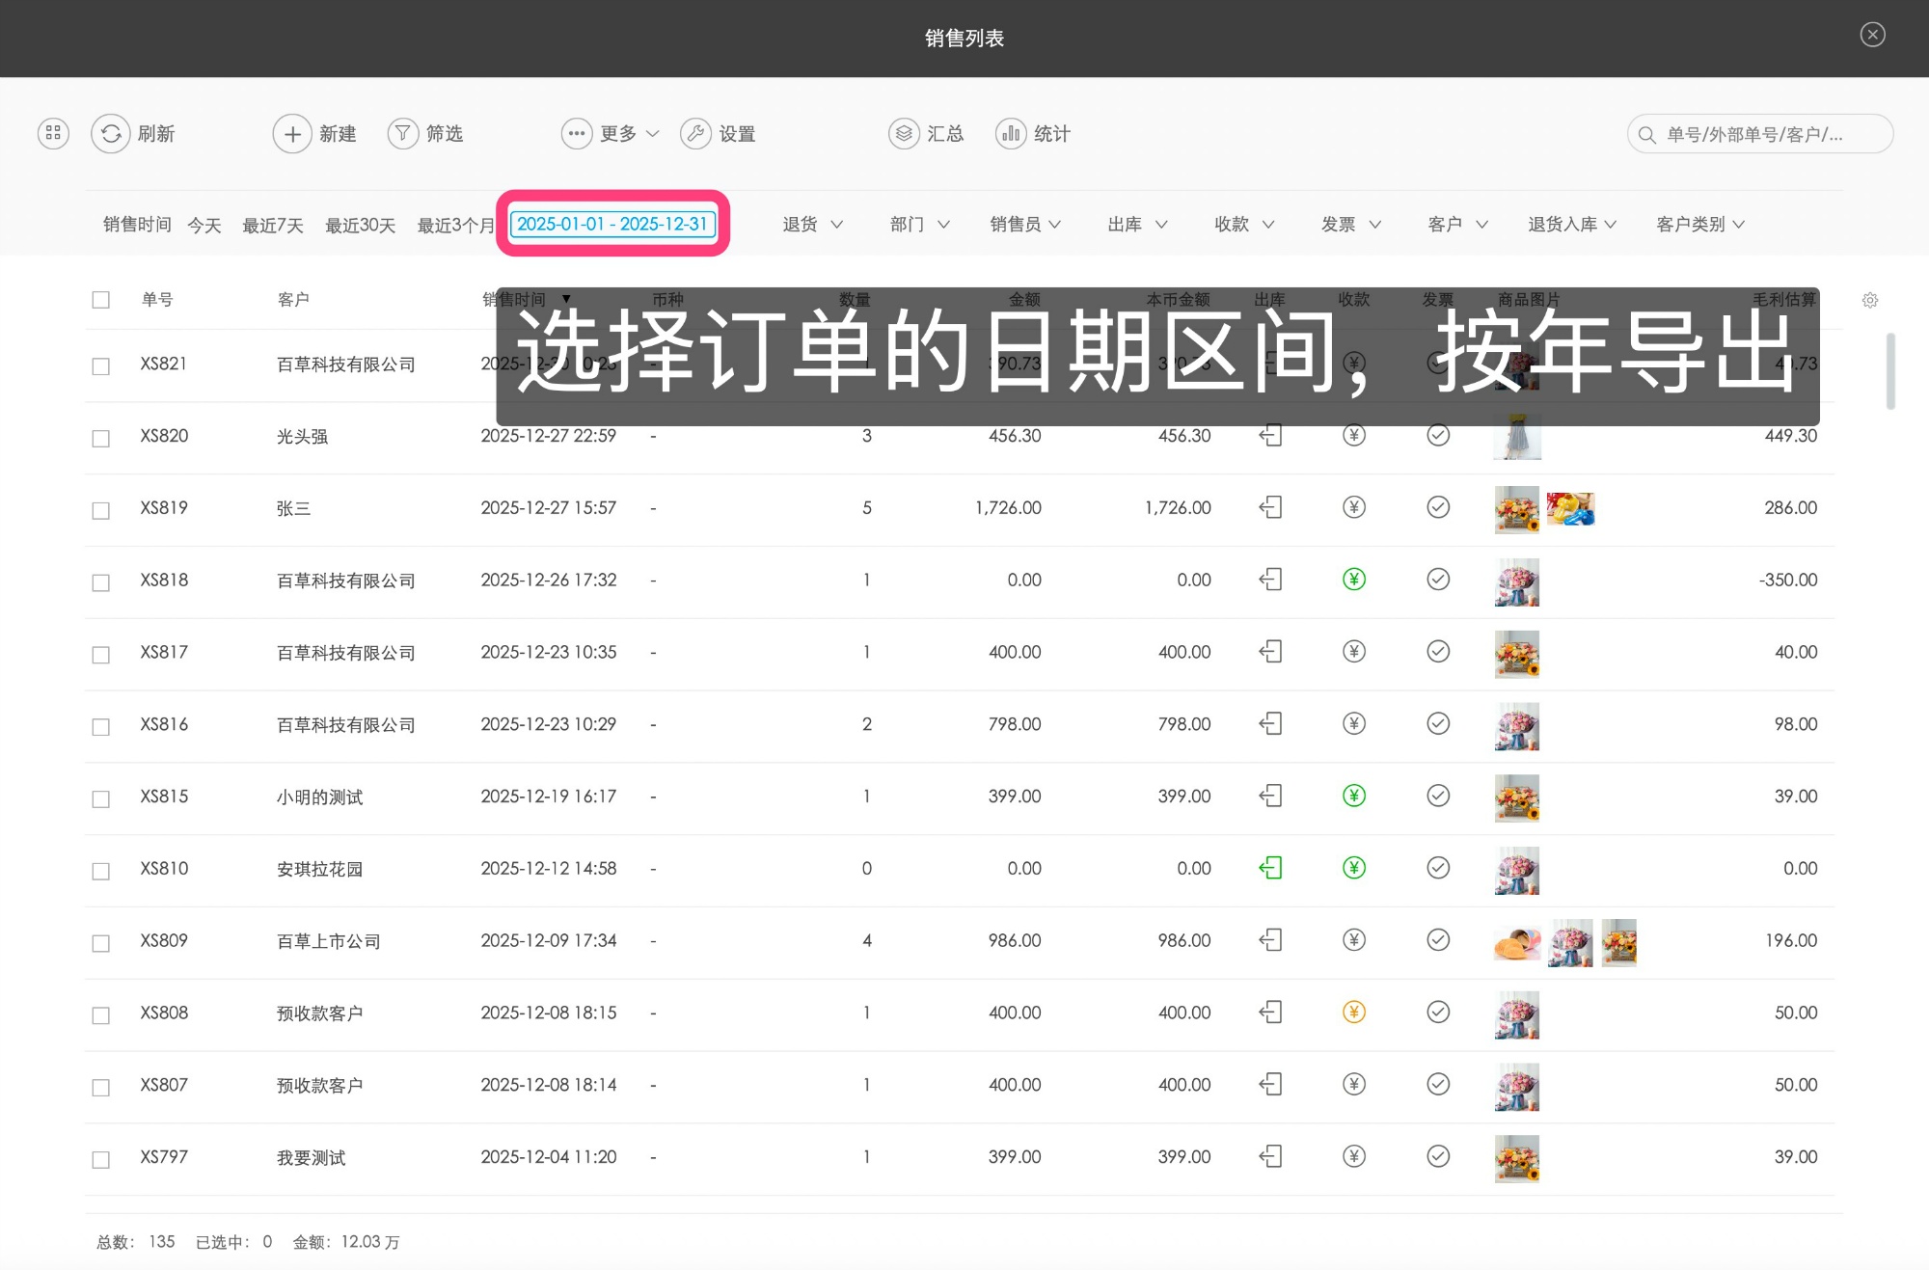Click the invoice check icon for XS809

[x=1438, y=939]
